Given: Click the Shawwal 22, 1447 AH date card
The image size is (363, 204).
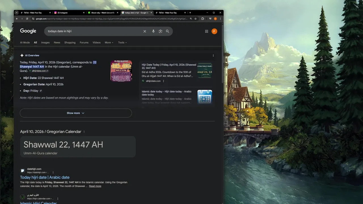Looking at the screenshot, I should pos(78,147).
